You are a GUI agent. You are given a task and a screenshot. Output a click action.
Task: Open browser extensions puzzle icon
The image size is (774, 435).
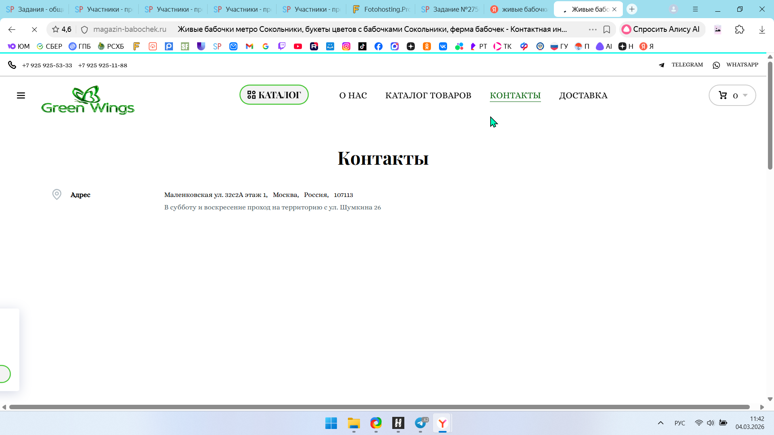click(x=739, y=29)
